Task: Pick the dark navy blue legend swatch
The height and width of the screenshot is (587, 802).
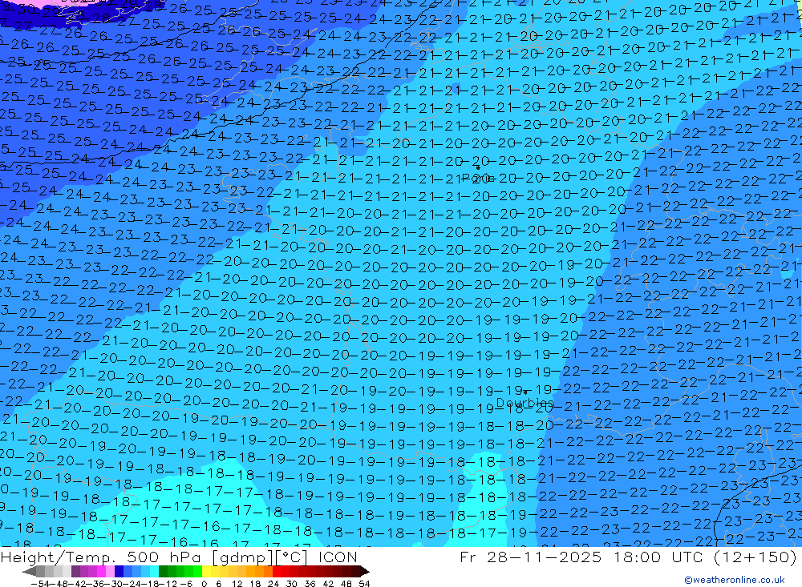Action: [119, 572]
